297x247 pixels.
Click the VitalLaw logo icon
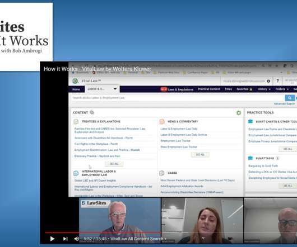pyautogui.click(x=76, y=81)
